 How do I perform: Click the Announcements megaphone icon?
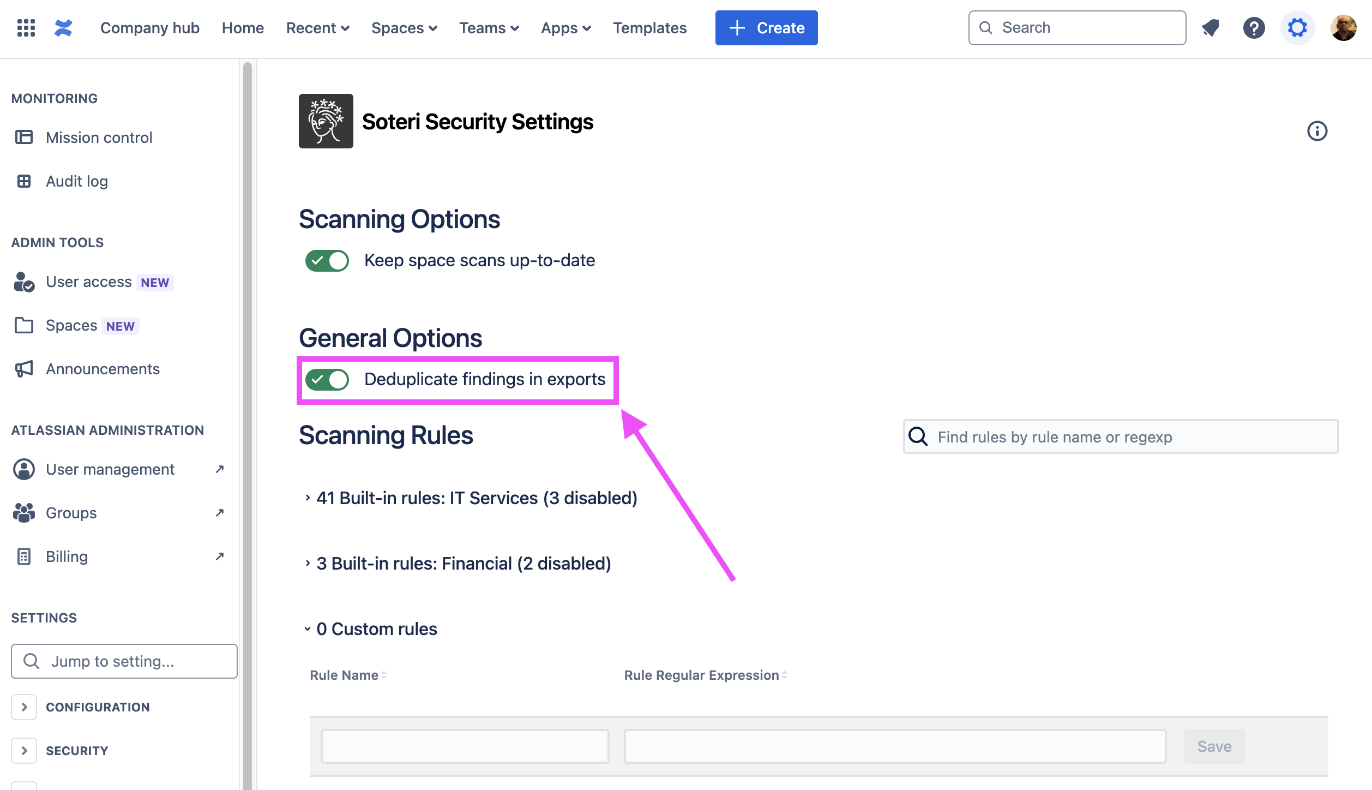tap(24, 369)
